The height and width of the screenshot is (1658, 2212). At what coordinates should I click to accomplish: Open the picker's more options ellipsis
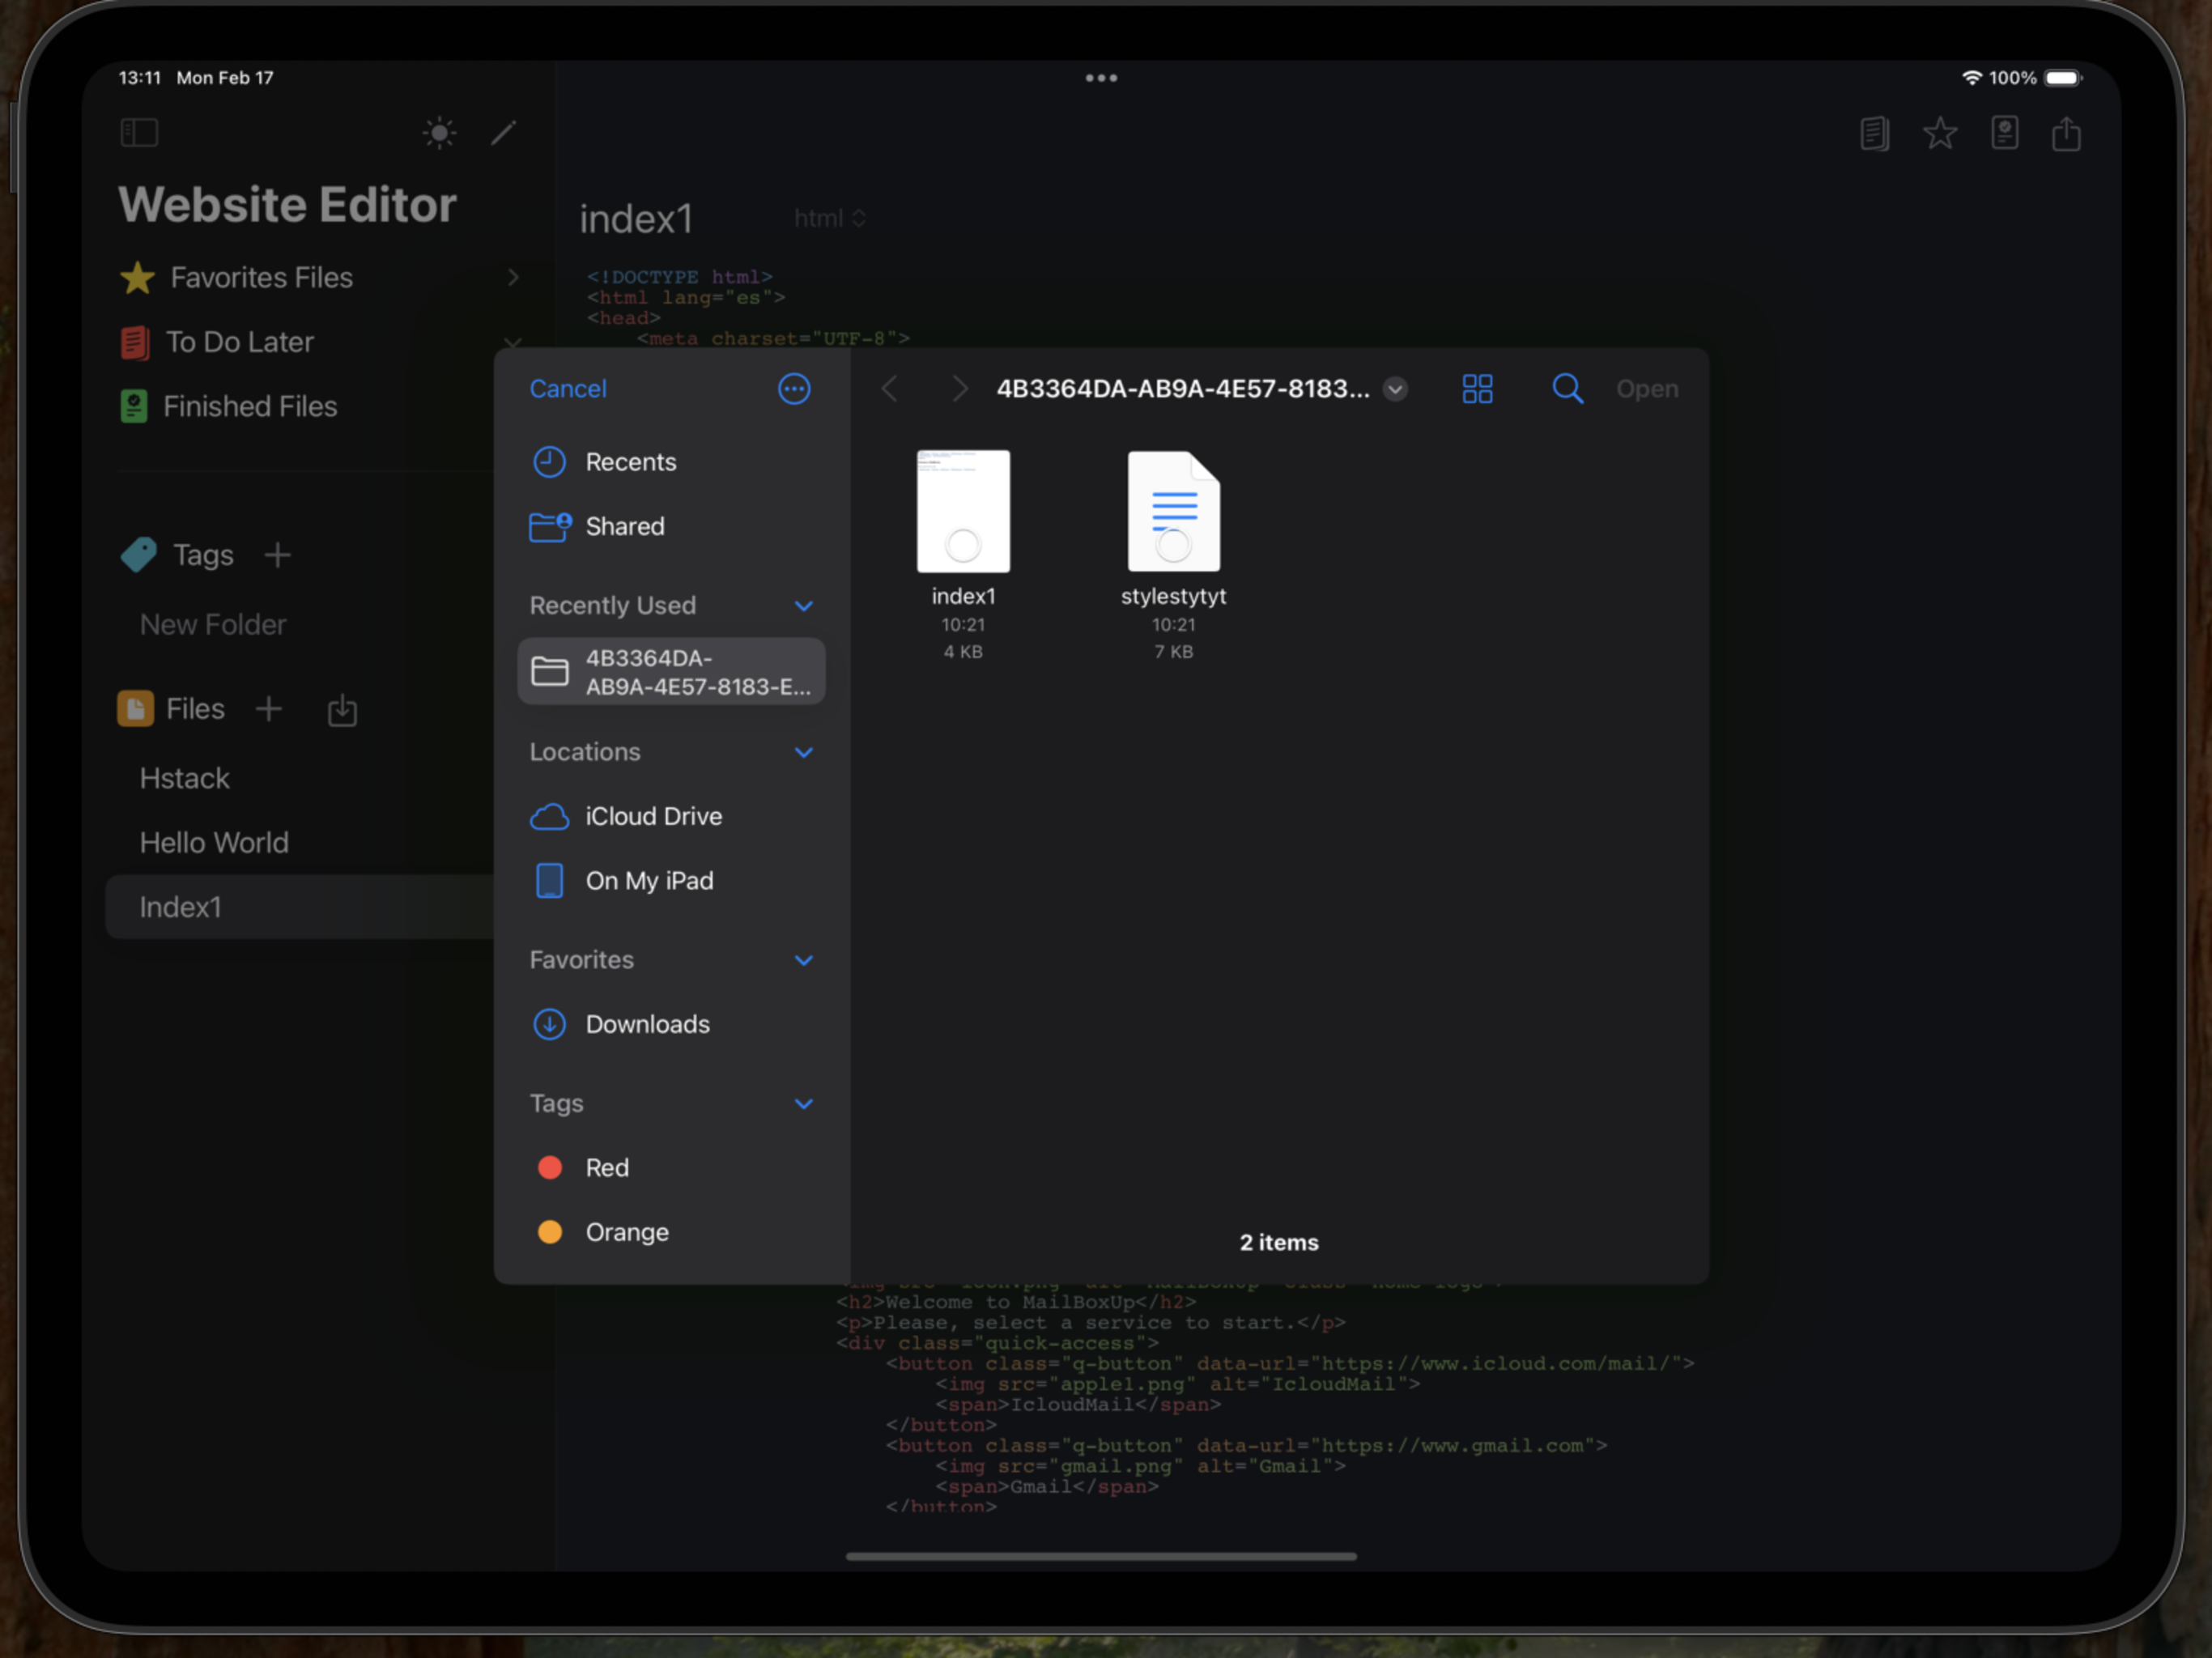(794, 389)
